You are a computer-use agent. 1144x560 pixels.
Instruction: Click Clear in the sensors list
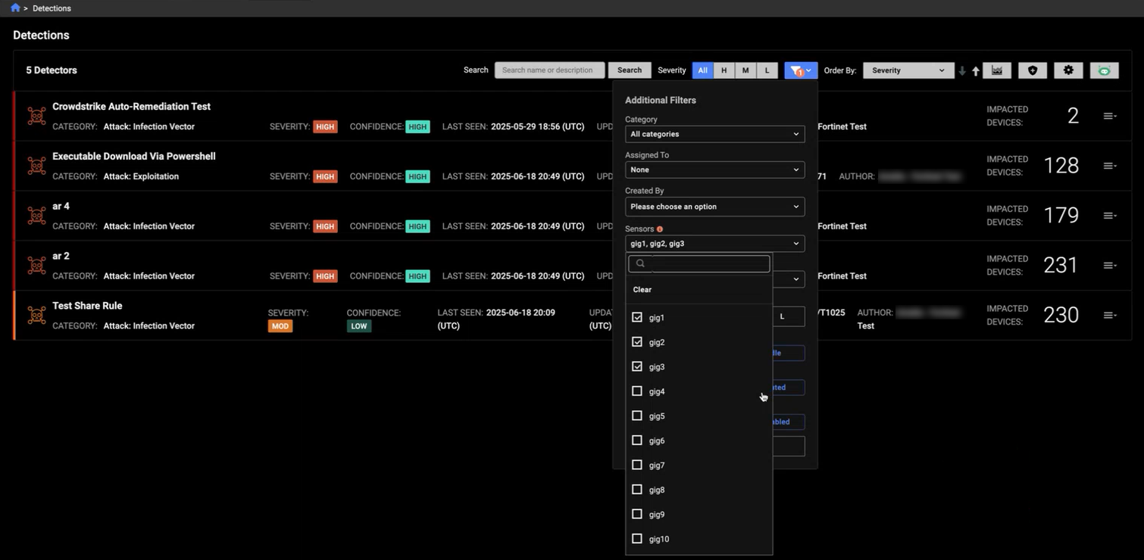(x=642, y=290)
